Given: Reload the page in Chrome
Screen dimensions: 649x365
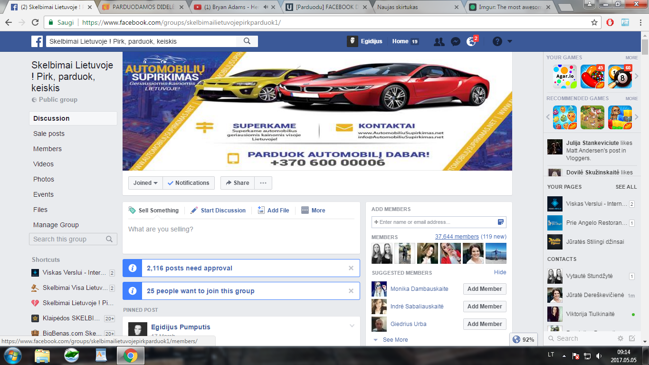Looking at the screenshot, I should [35, 22].
